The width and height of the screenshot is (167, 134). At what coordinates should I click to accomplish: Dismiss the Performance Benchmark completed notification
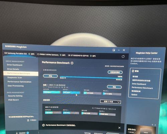[x=119, y=128]
